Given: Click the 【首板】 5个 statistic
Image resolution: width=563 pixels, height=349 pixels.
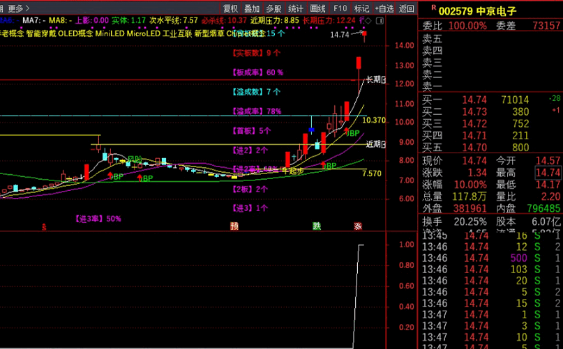Looking at the screenshot, I should point(251,131).
